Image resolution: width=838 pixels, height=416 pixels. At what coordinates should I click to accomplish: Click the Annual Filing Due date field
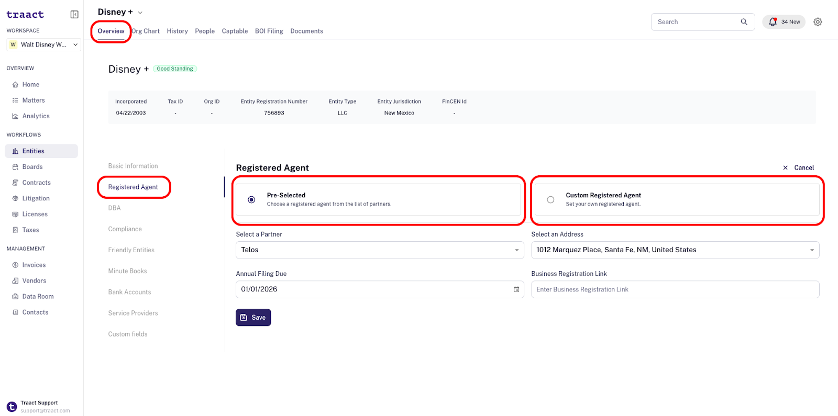380,289
